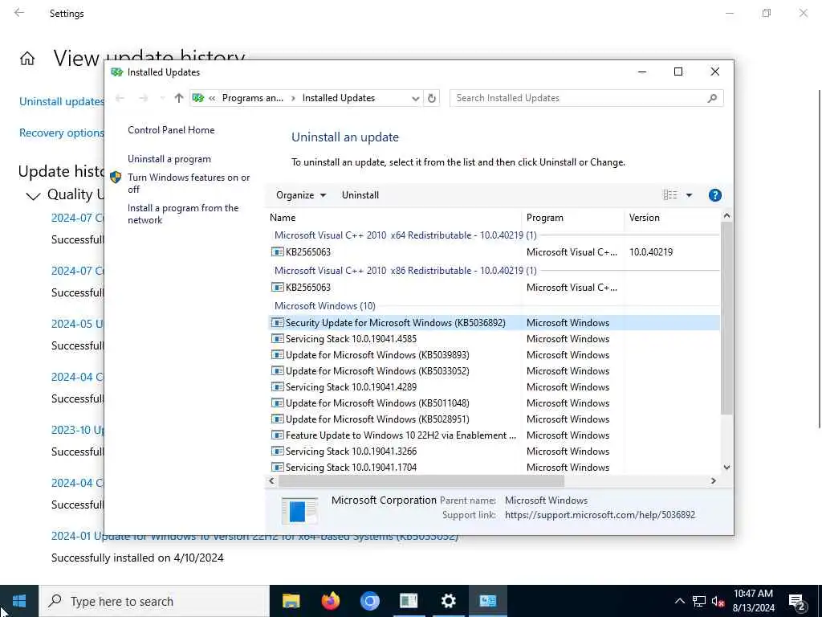
Task: Open Control Panel Home link
Action: 171,130
